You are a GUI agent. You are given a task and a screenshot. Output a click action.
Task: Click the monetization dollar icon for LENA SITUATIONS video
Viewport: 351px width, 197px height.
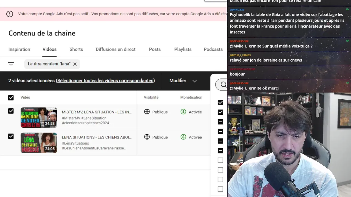tap(183, 137)
